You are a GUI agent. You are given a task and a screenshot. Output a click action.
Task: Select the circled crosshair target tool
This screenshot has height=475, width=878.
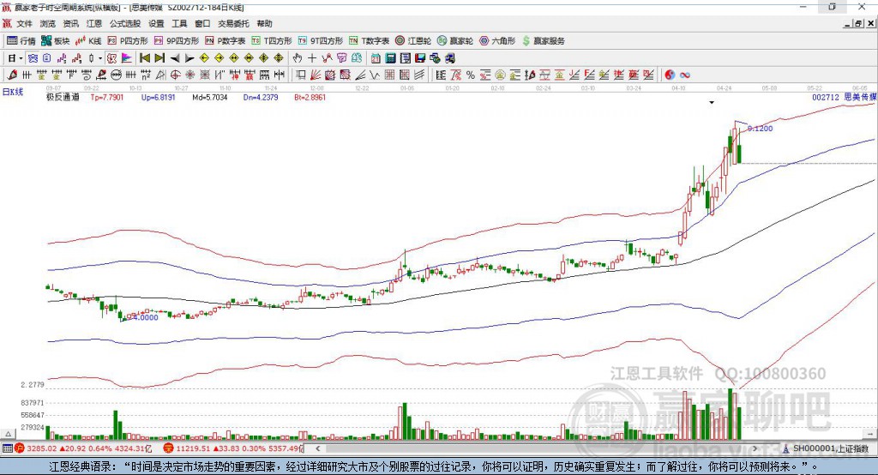(x=175, y=75)
